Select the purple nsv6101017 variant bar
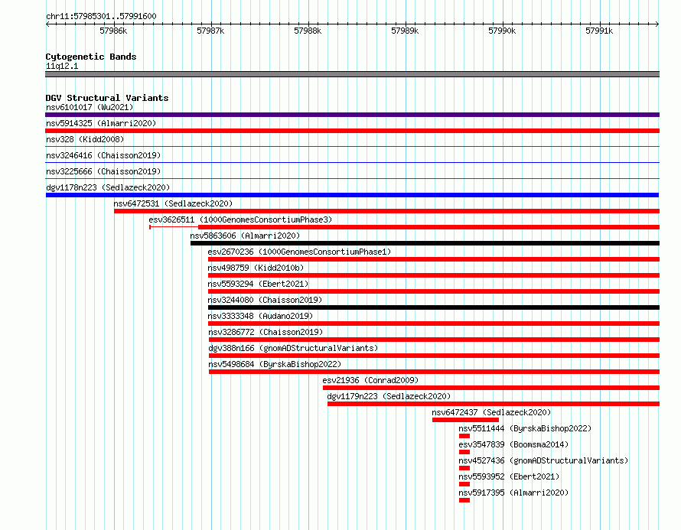This screenshot has height=530, width=681. pyautogui.click(x=352, y=115)
